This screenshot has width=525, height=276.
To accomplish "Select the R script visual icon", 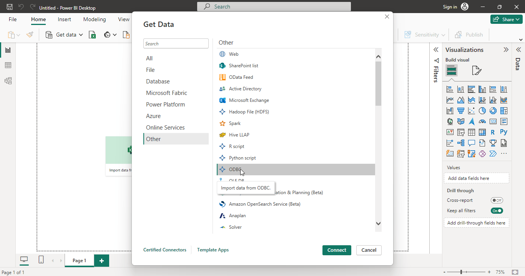I will point(493,132).
